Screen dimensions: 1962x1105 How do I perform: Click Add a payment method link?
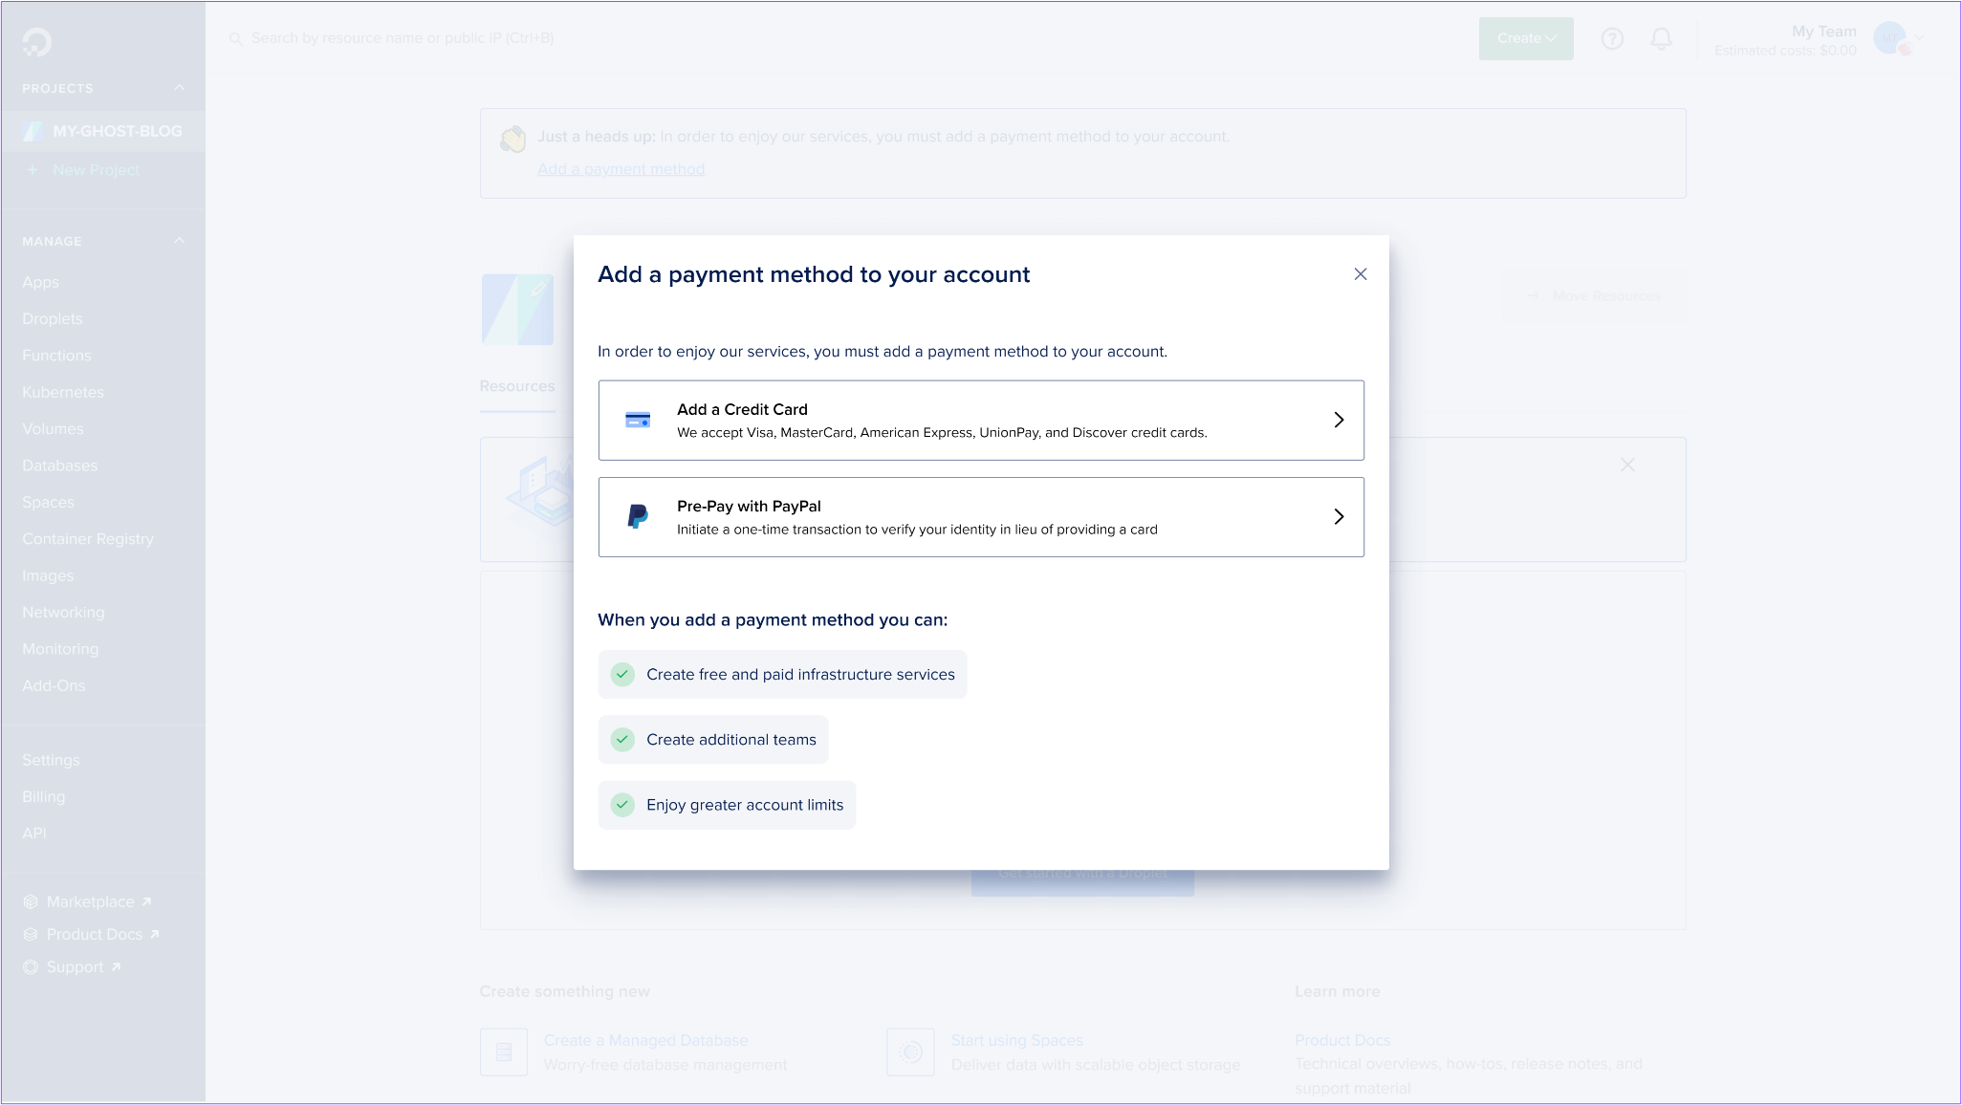(621, 169)
